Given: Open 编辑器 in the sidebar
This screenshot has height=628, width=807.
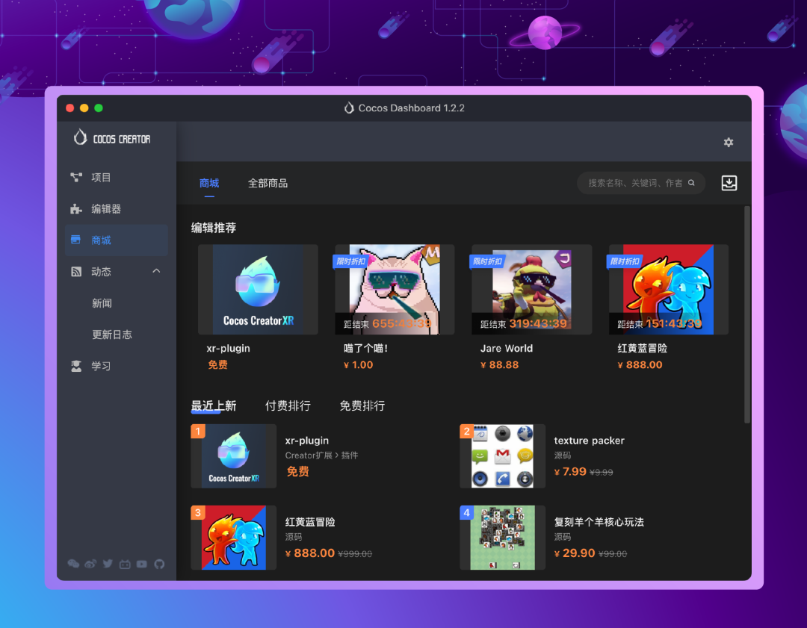Looking at the screenshot, I should [106, 209].
